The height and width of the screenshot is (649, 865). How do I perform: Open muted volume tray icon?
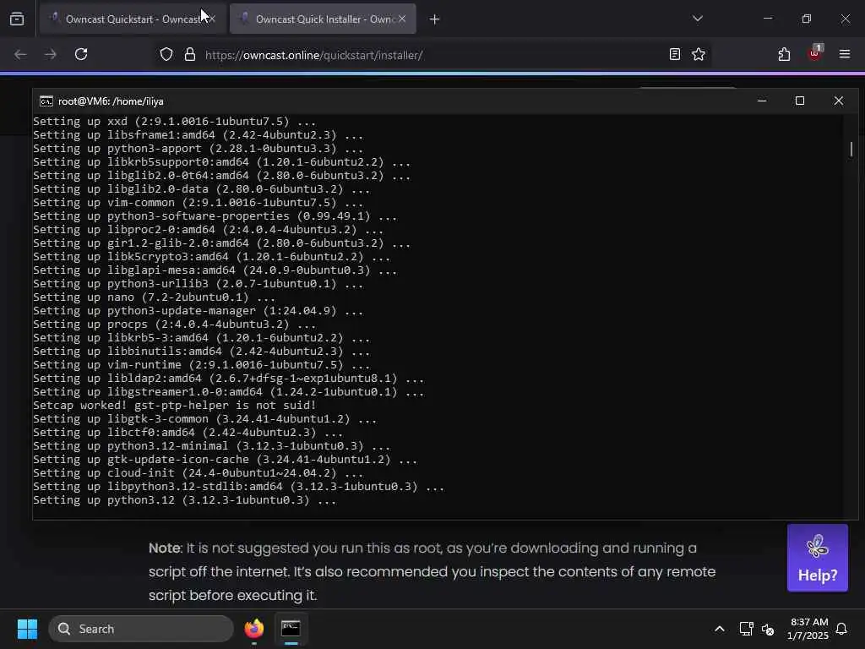(767, 629)
